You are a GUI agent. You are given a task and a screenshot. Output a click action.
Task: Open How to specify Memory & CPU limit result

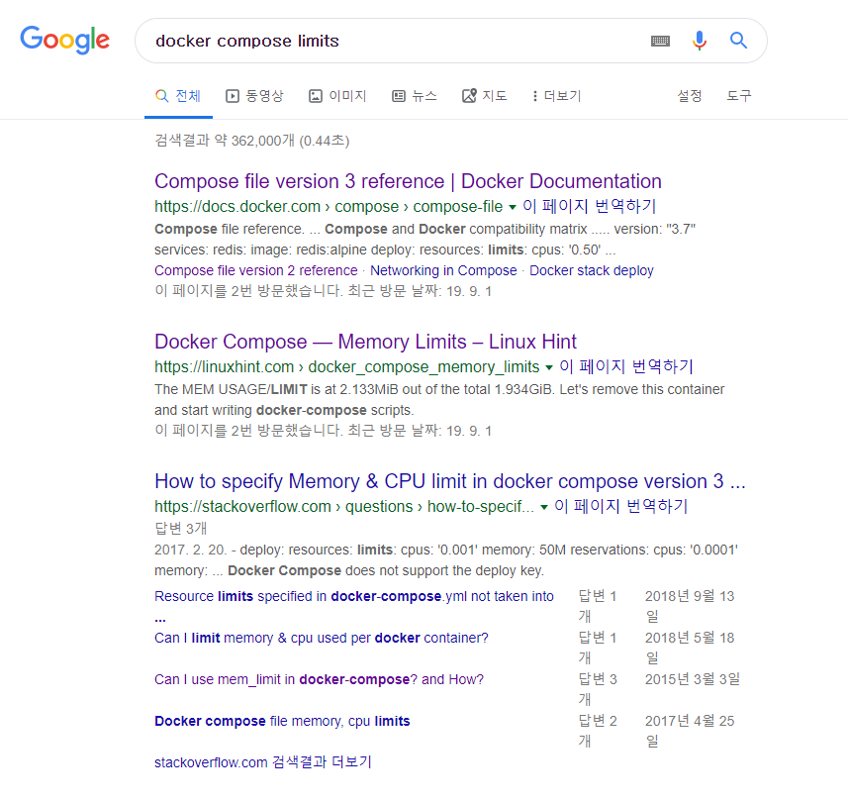pos(450,481)
